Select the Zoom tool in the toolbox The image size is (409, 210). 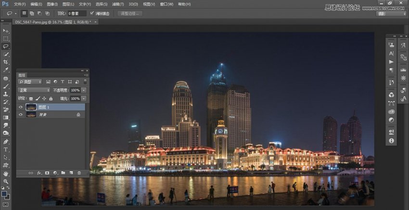point(6,182)
